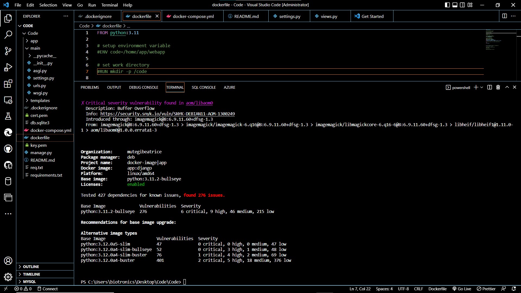
Task: Show additional views ellipsis in activity bar
Action: coord(8,214)
